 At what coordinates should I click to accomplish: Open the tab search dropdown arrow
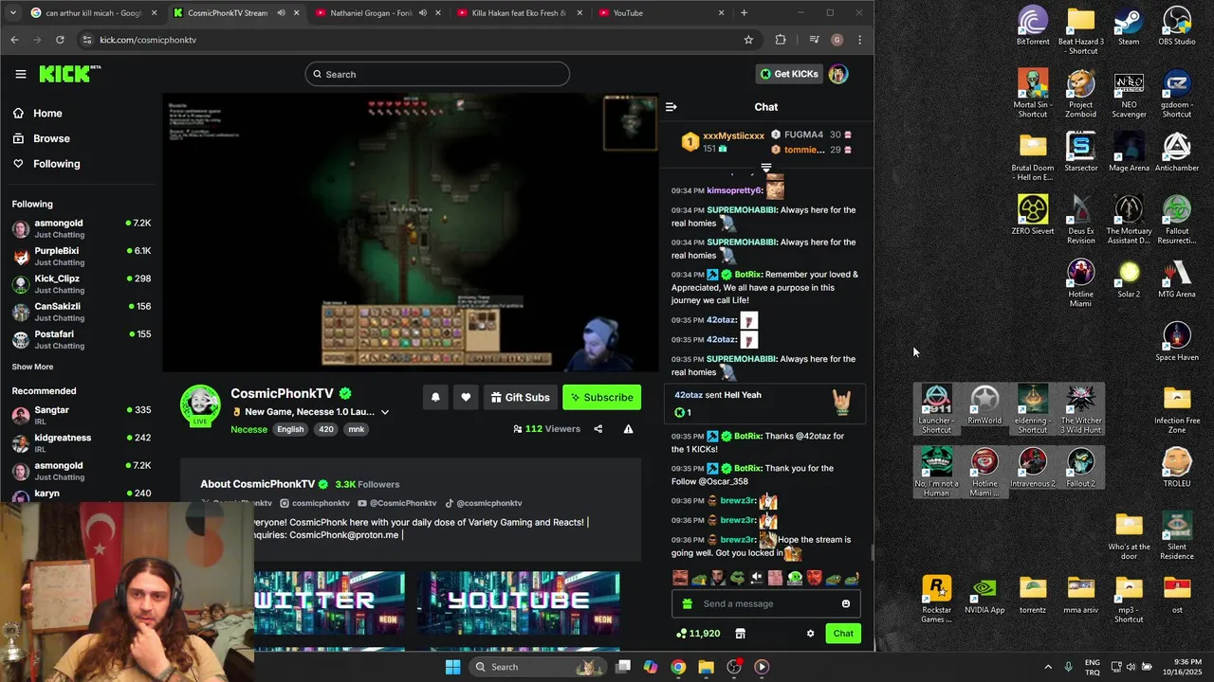[12, 13]
